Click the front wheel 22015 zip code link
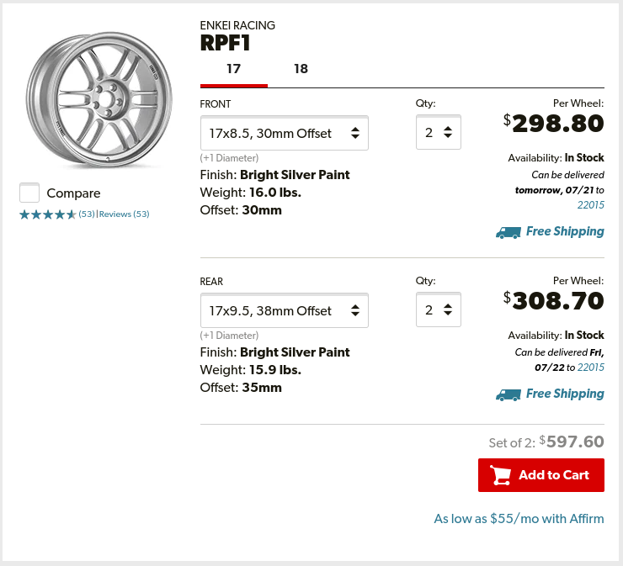The width and height of the screenshot is (623, 566). [590, 205]
